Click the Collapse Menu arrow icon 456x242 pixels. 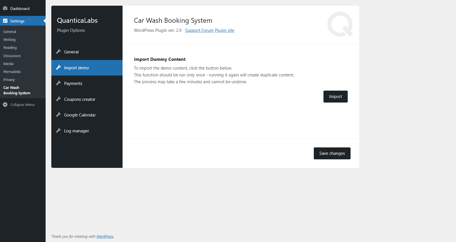tap(5, 105)
